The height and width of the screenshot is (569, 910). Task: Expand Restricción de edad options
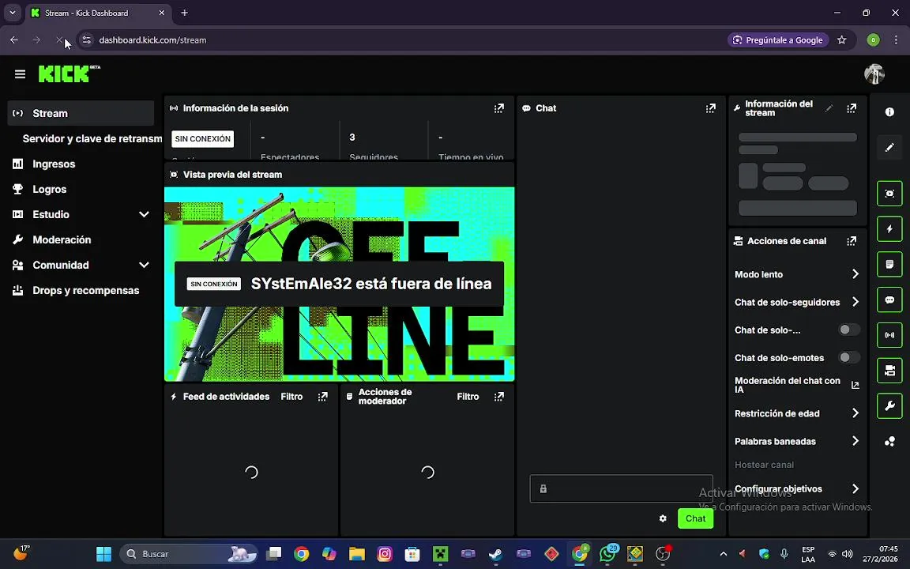pos(855,413)
